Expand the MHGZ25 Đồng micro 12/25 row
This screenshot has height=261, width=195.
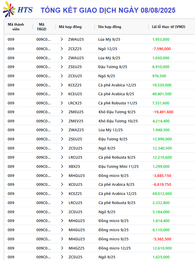[62, 248]
